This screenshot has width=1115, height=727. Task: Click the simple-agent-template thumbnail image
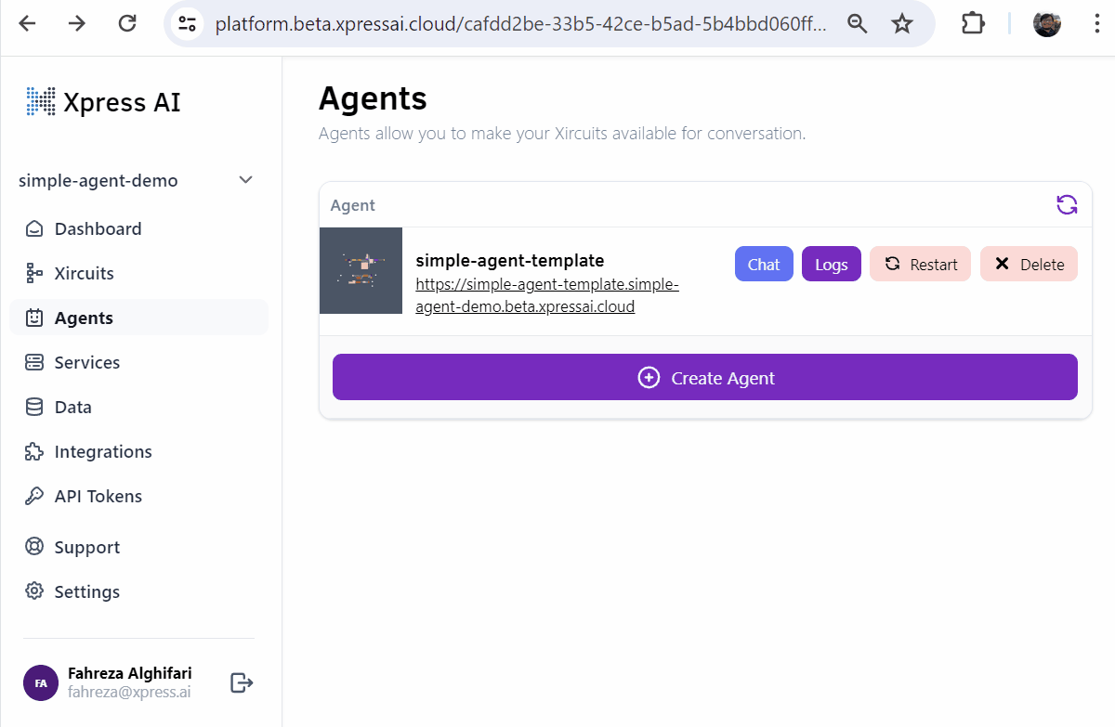pyautogui.click(x=361, y=270)
